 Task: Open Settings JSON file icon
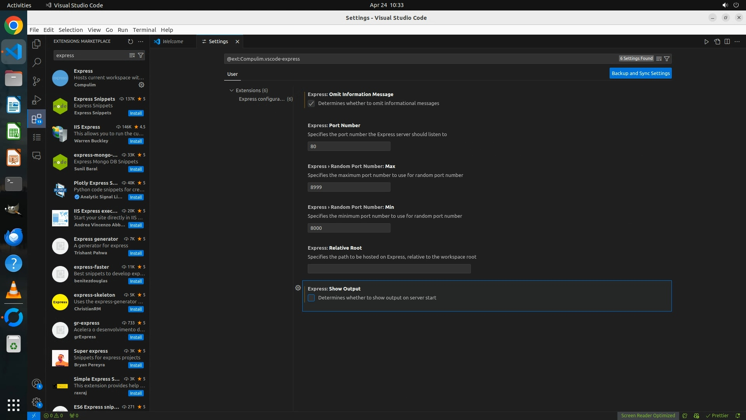pyautogui.click(x=717, y=42)
